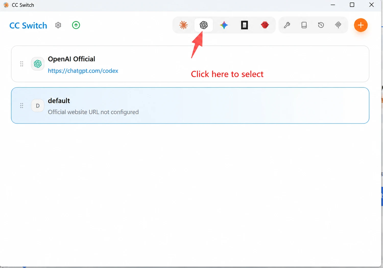Grab the drag handle on the OpenAI Official card
The image size is (383, 268).
coord(22,64)
